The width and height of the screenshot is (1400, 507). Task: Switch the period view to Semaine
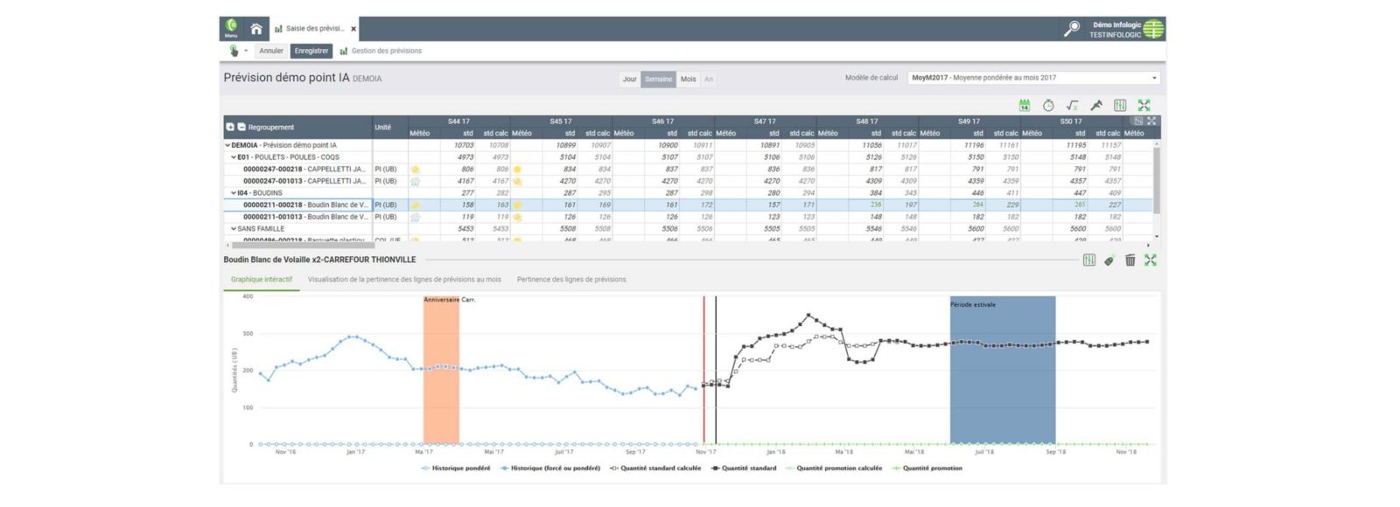click(659, 79)
